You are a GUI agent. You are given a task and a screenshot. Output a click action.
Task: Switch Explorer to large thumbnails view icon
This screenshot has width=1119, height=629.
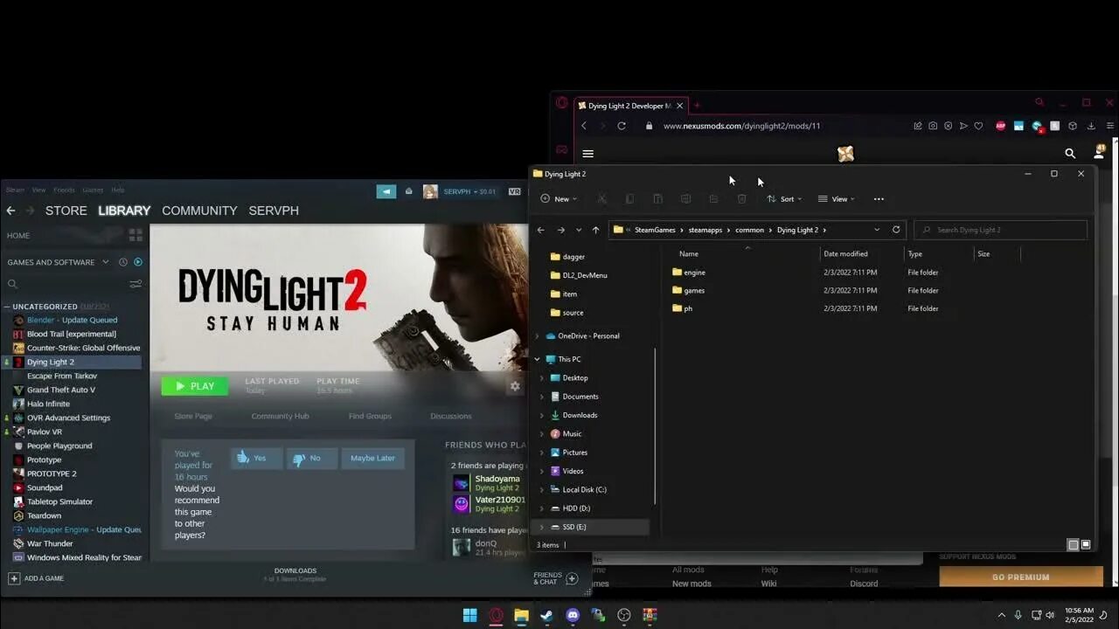(x=1086, y=544)
